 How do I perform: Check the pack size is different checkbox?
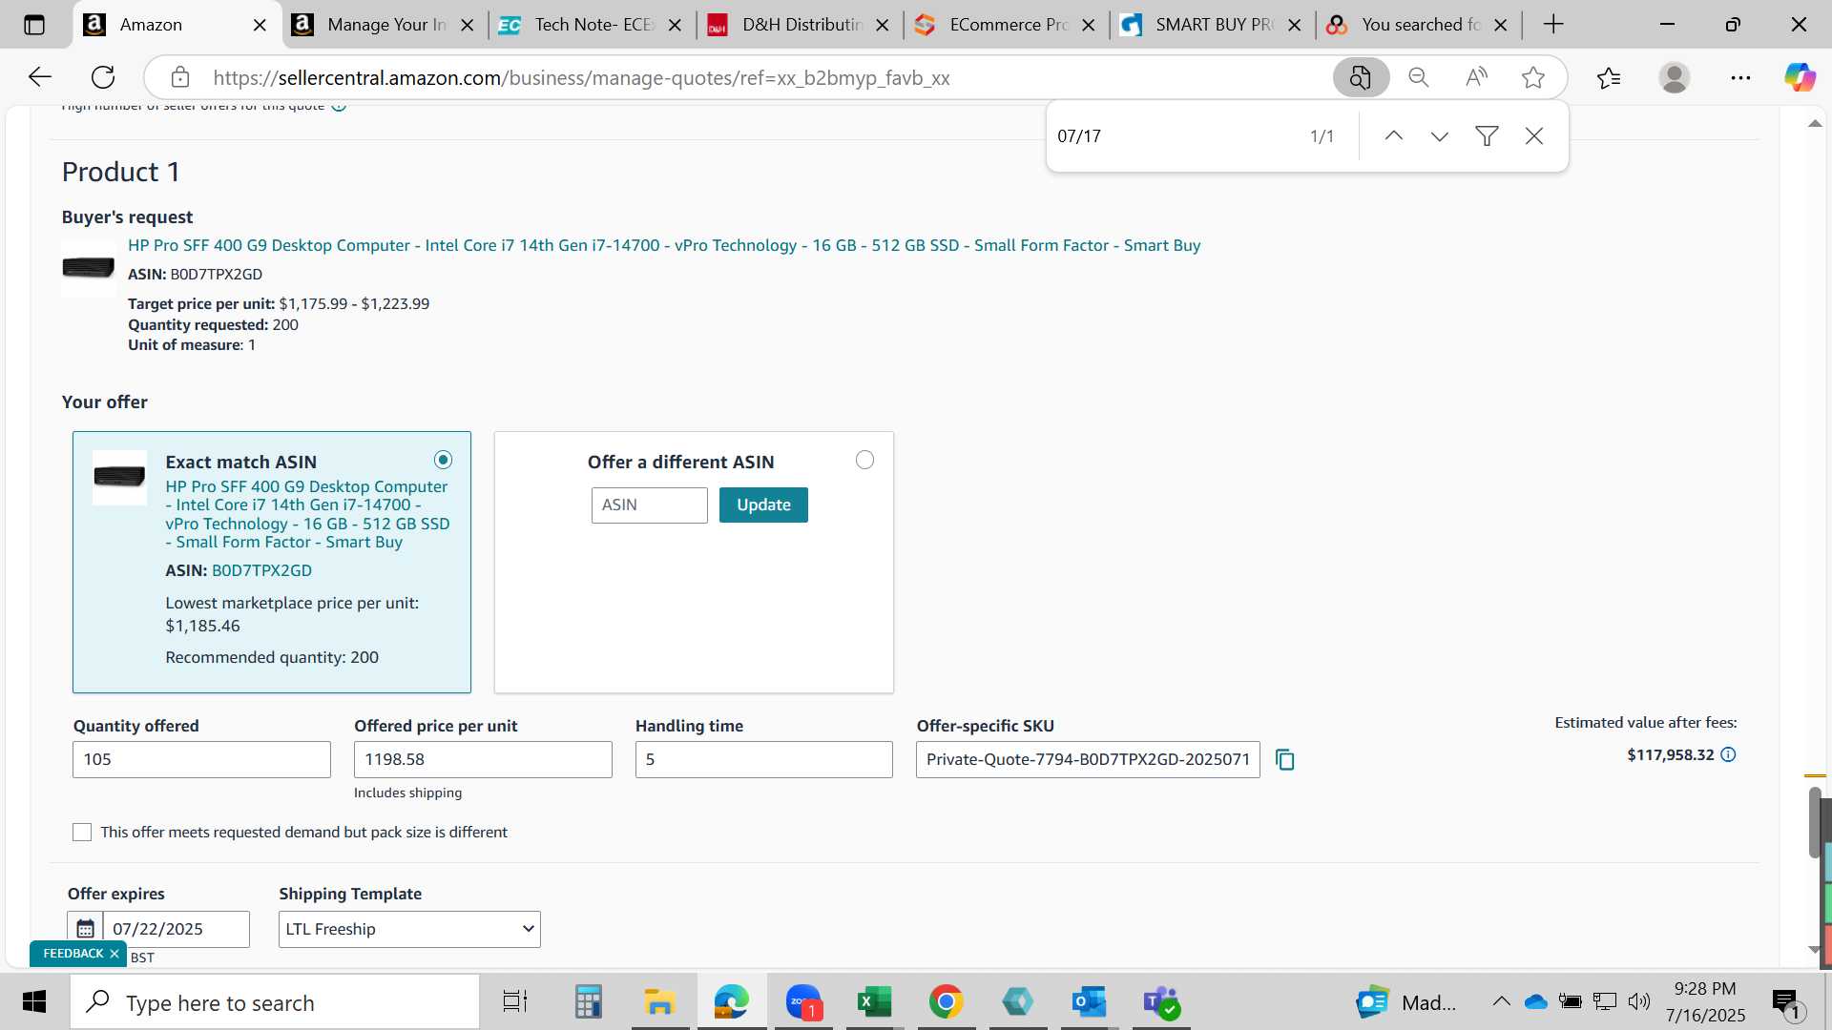(82, 832)
